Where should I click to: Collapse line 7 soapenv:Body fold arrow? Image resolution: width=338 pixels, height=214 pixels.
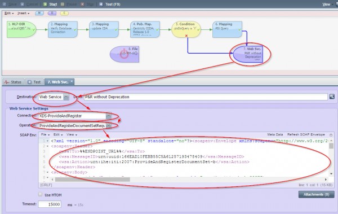pyautogui.click(x=47, y=172)
